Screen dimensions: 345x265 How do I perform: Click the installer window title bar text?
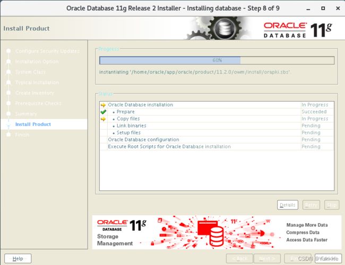[x=173, y=8]
